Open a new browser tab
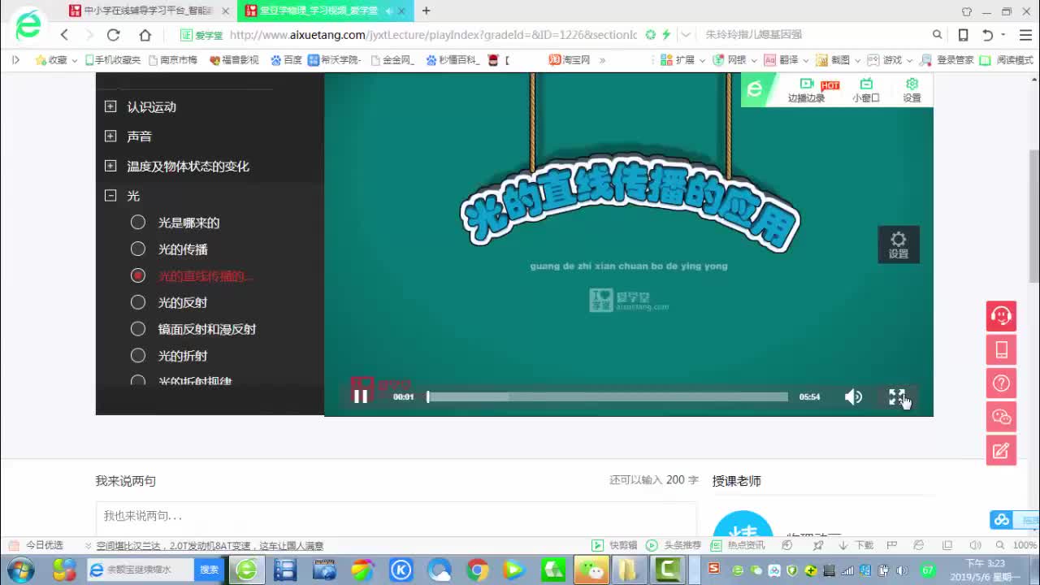The height and width of the screenshot is (585, 1040). pos(427,11)
